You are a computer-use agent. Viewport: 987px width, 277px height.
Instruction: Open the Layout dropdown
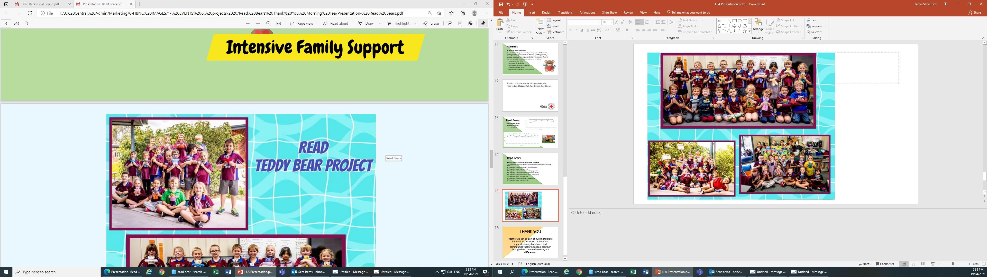click(555, 20)
